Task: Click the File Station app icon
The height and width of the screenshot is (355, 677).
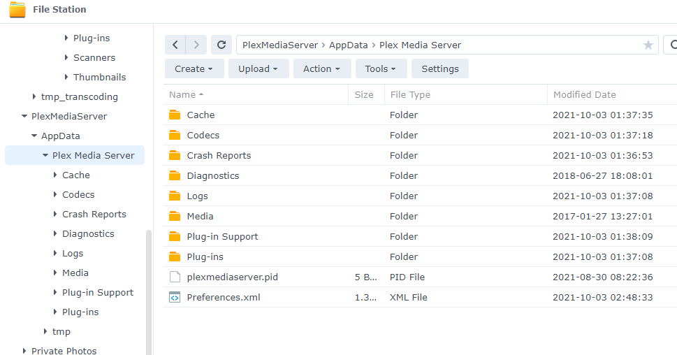Action: 17,10
